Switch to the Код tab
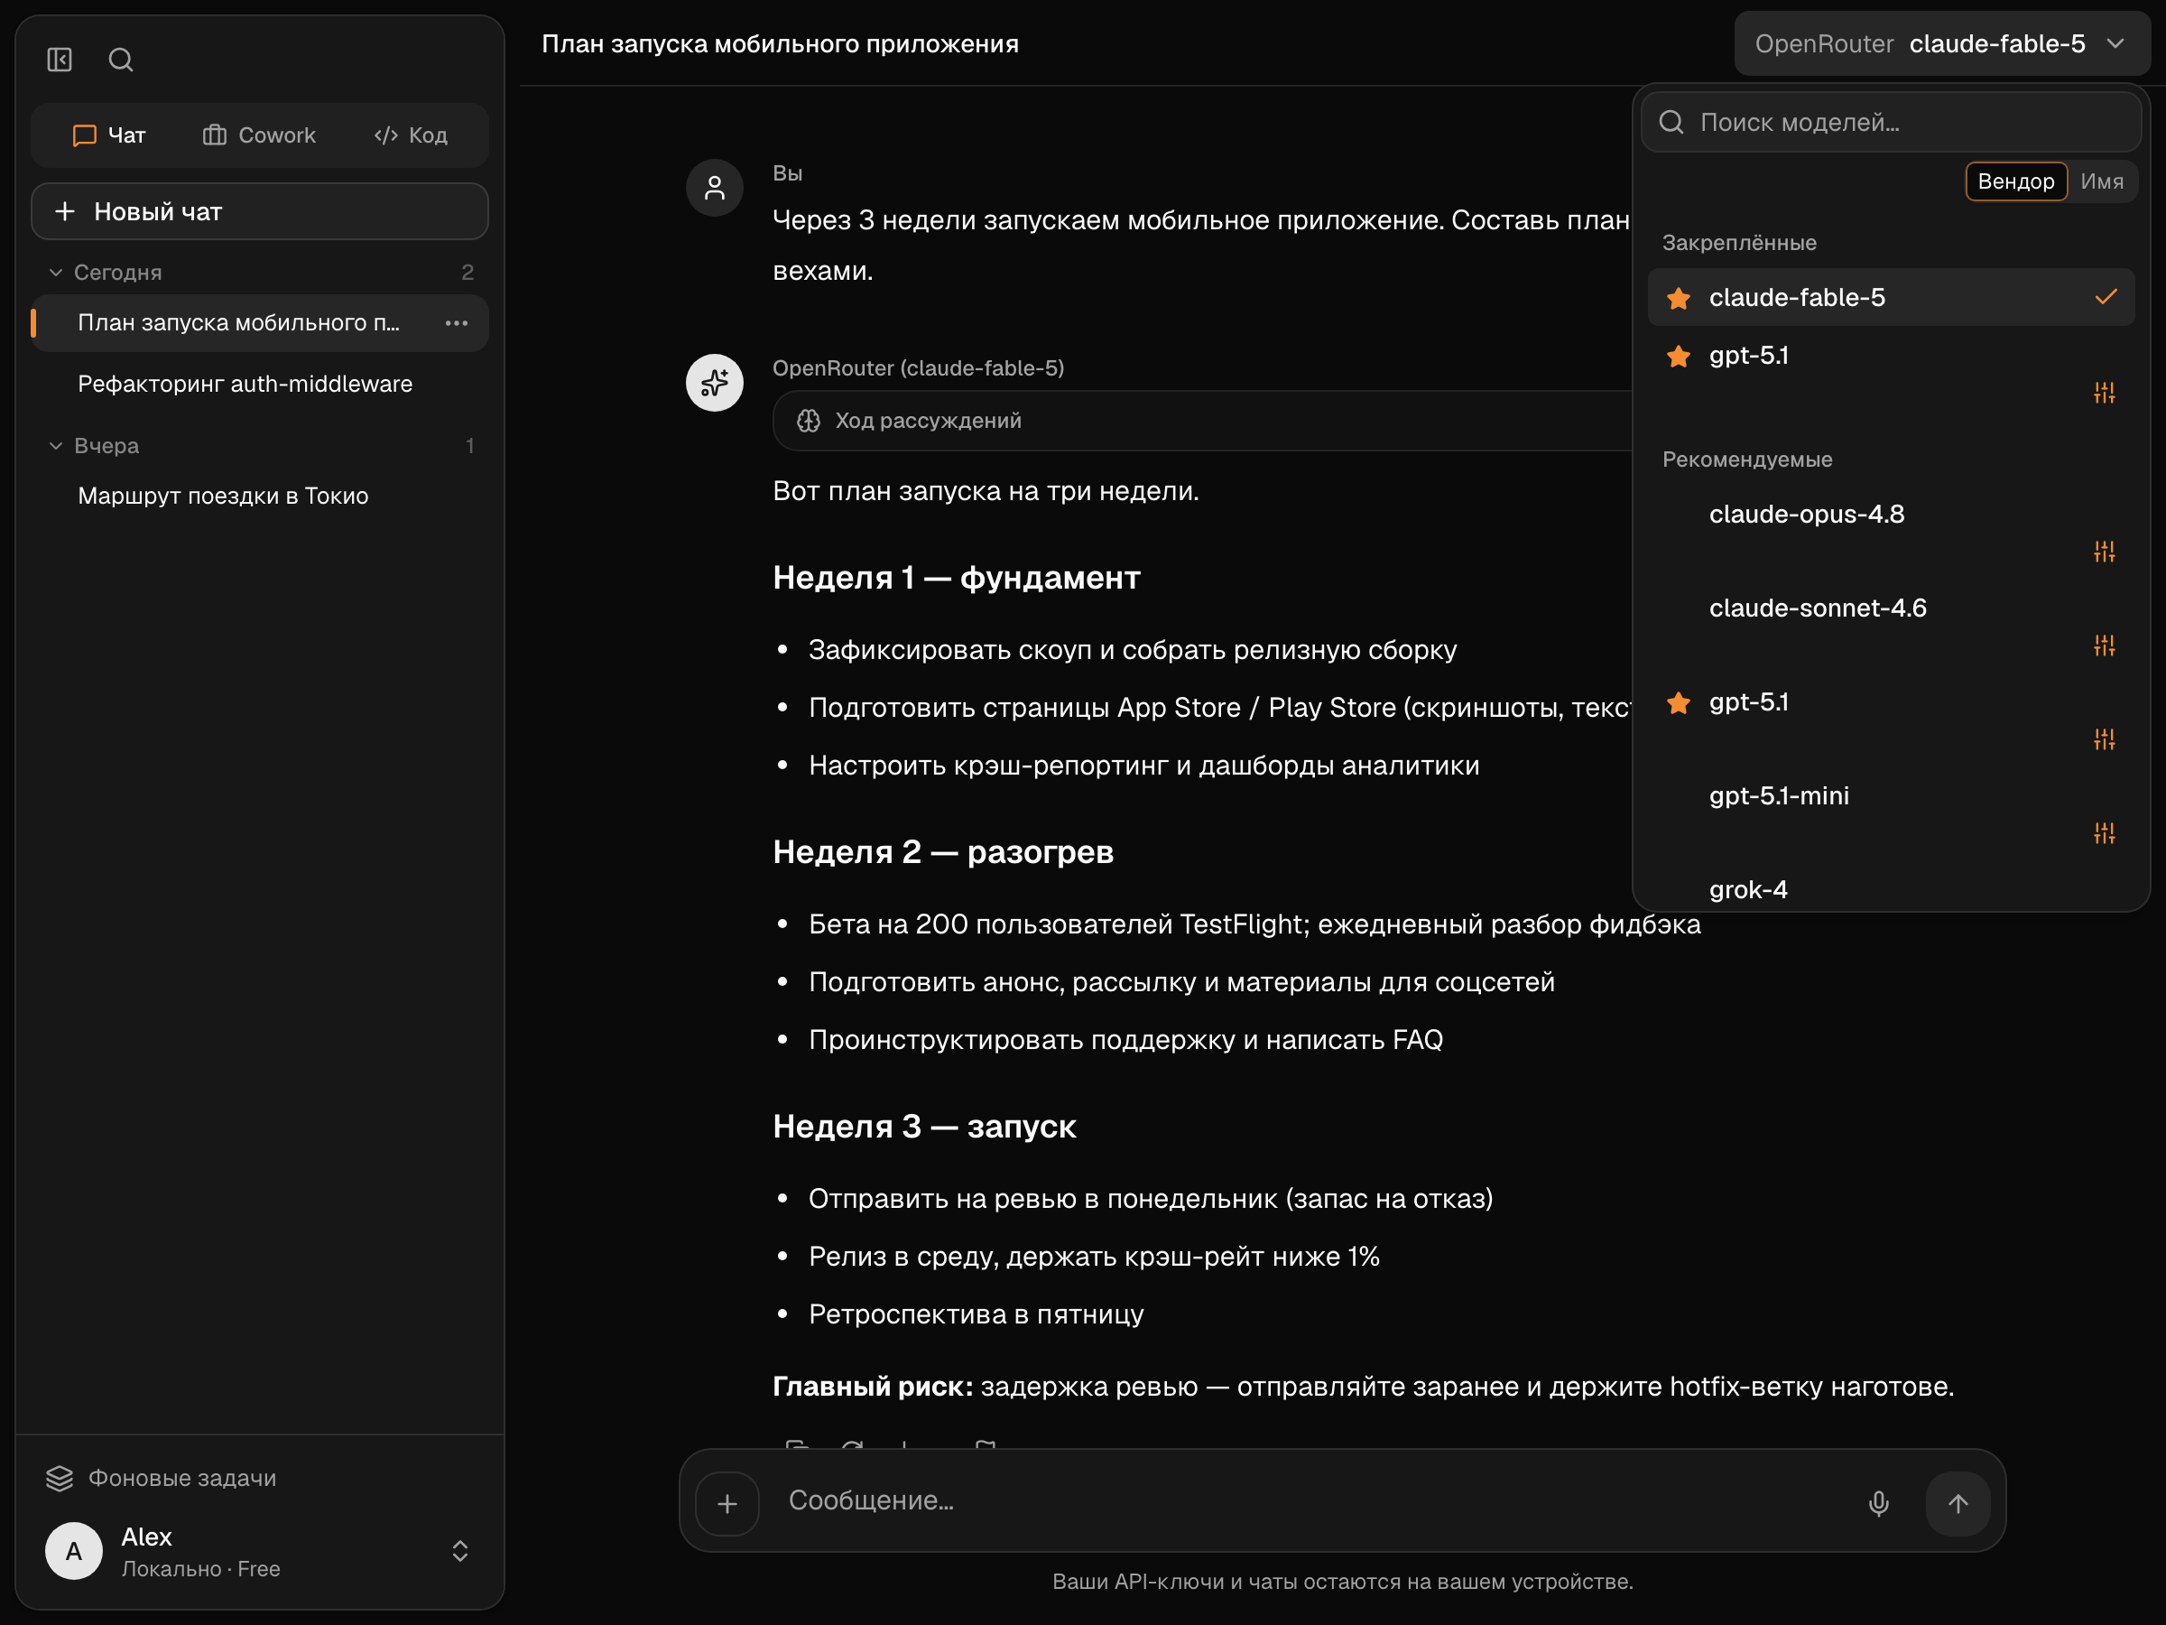 tap(412, 135)
